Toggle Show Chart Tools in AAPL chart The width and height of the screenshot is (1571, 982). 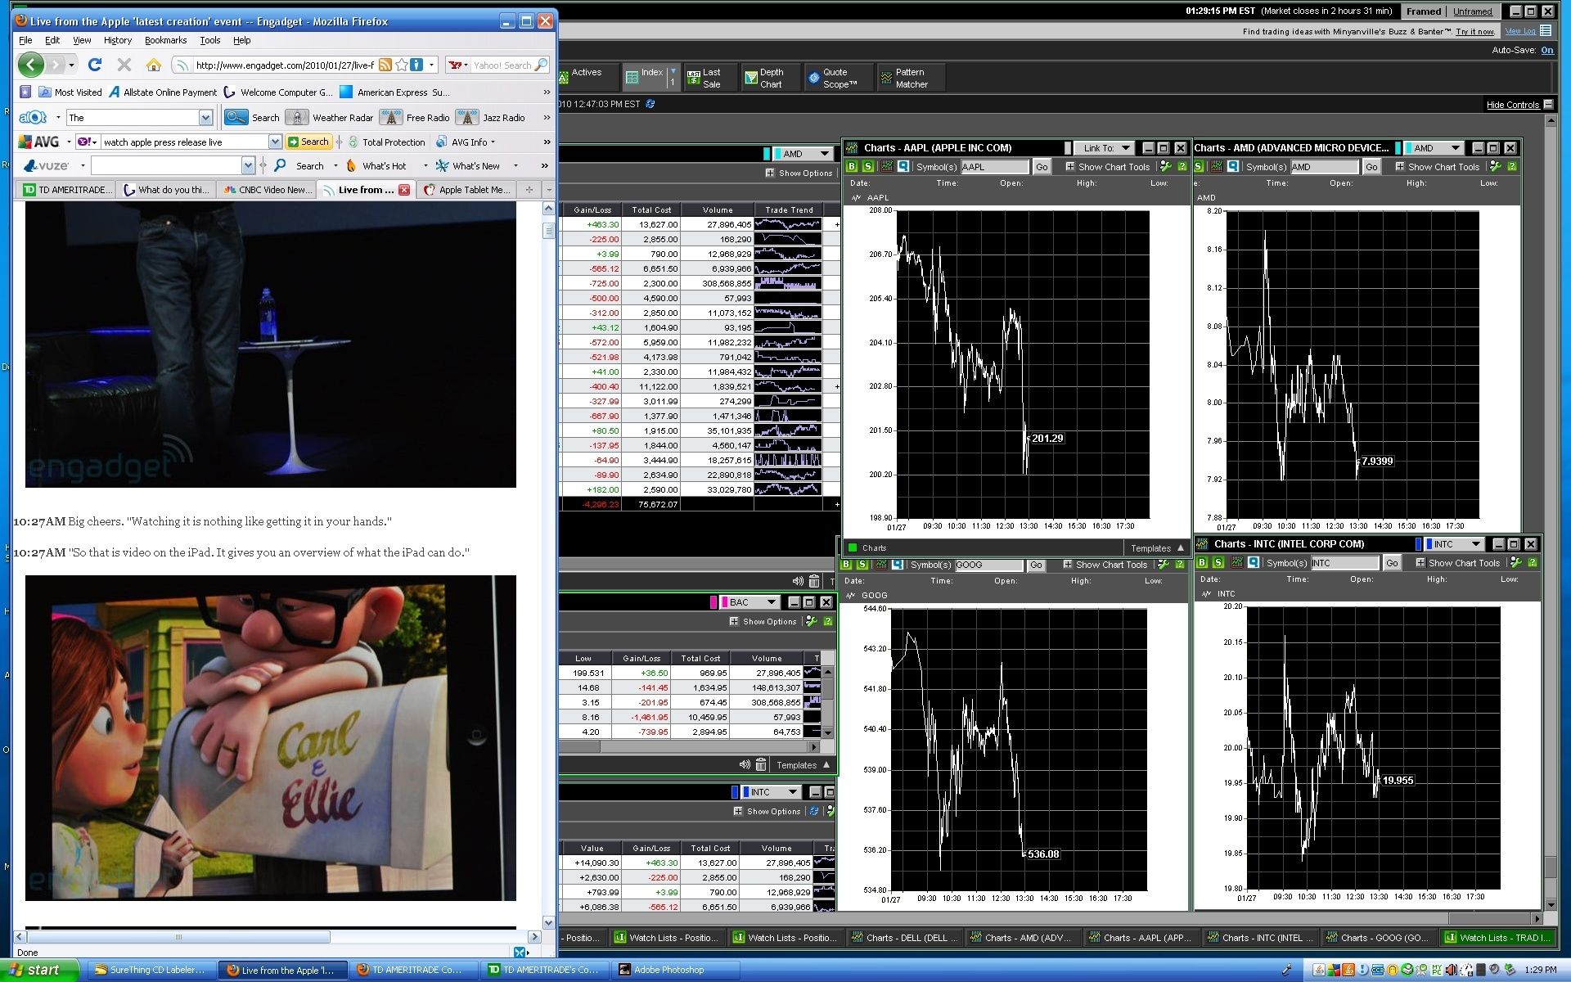click(x=1108, y=167)
